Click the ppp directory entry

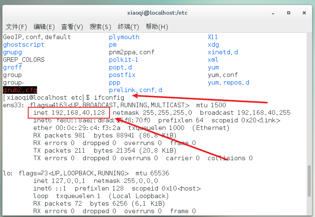[x=115, y=82]
